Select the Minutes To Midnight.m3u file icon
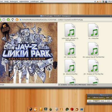 (x=70, y=30)
